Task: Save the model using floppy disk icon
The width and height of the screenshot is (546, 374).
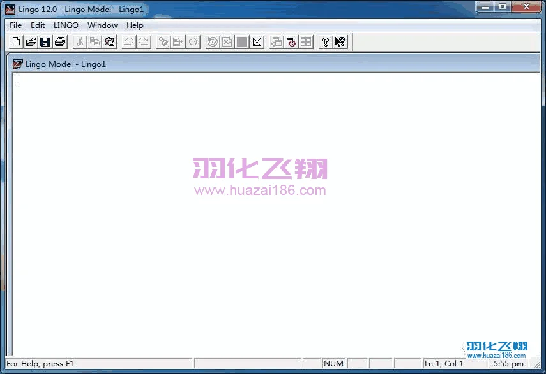Action: [x=45, y=41]
